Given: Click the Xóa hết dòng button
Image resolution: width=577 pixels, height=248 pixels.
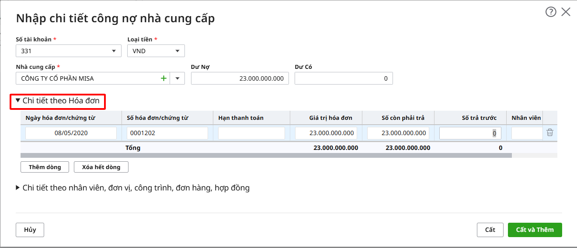Looking at the screenshot, I should point(101,167).
